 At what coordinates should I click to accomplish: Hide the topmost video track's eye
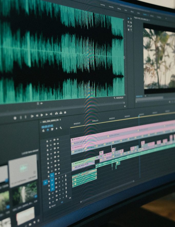tap(58, 139)
